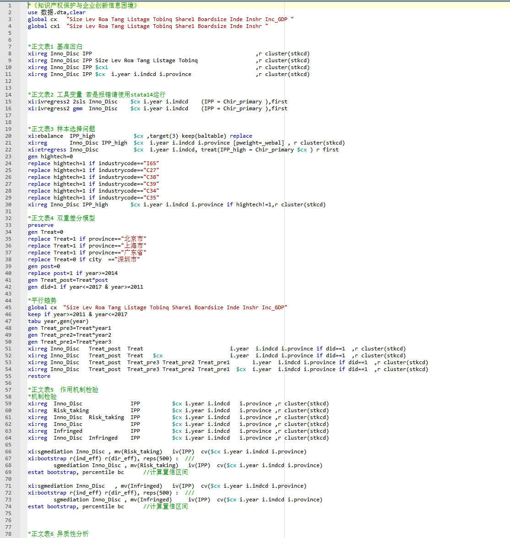Screen dimensions: 510x538
Task: Click the '*正文表1 基准回归' comment
Action: pos(55,47)
